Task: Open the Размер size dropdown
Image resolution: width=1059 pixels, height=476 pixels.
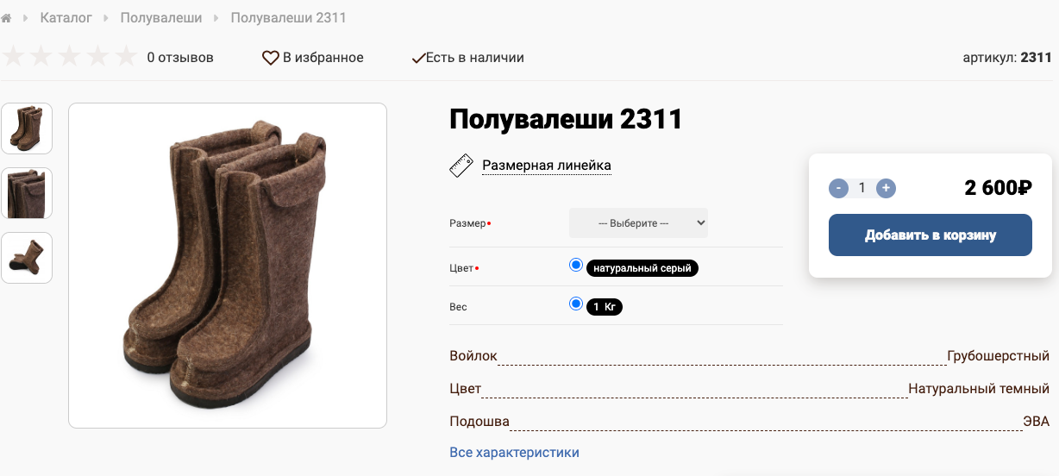Action: tap(638, 223)
